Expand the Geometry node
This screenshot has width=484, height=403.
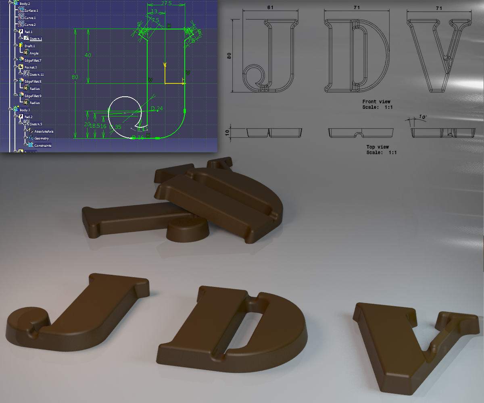tap(25, 138)
